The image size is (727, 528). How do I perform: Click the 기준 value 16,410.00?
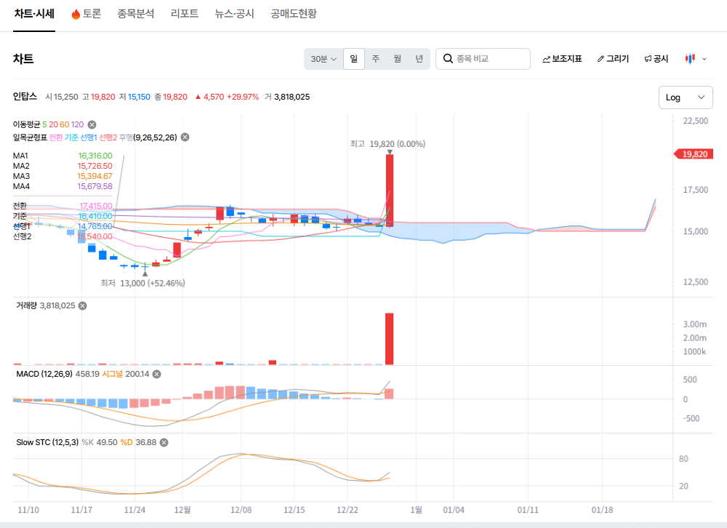click(95, 216)
